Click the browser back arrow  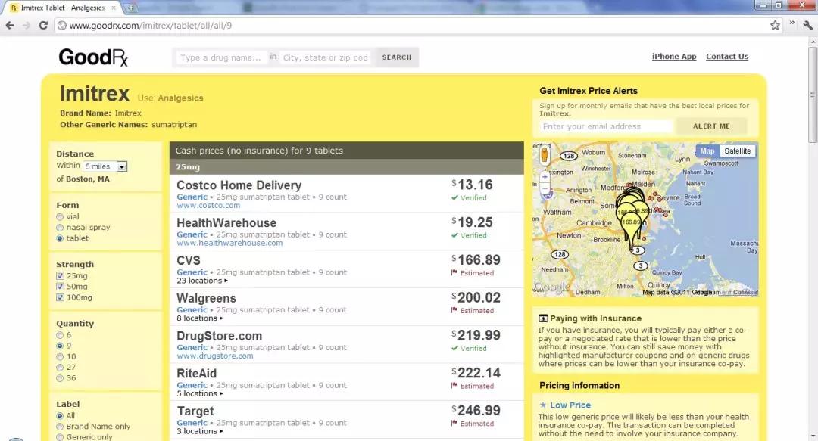tap(9, 26)
